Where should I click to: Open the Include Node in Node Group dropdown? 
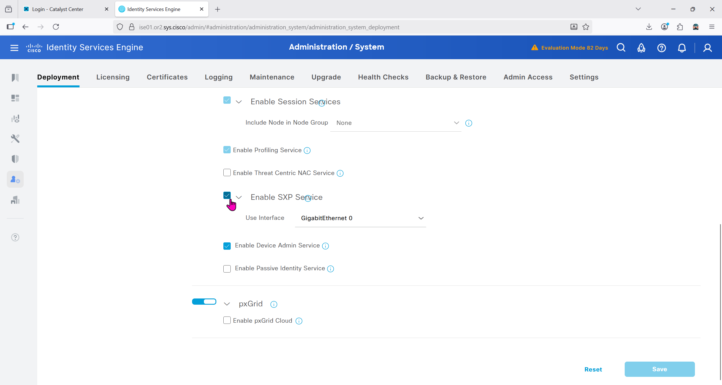(395, 123)
